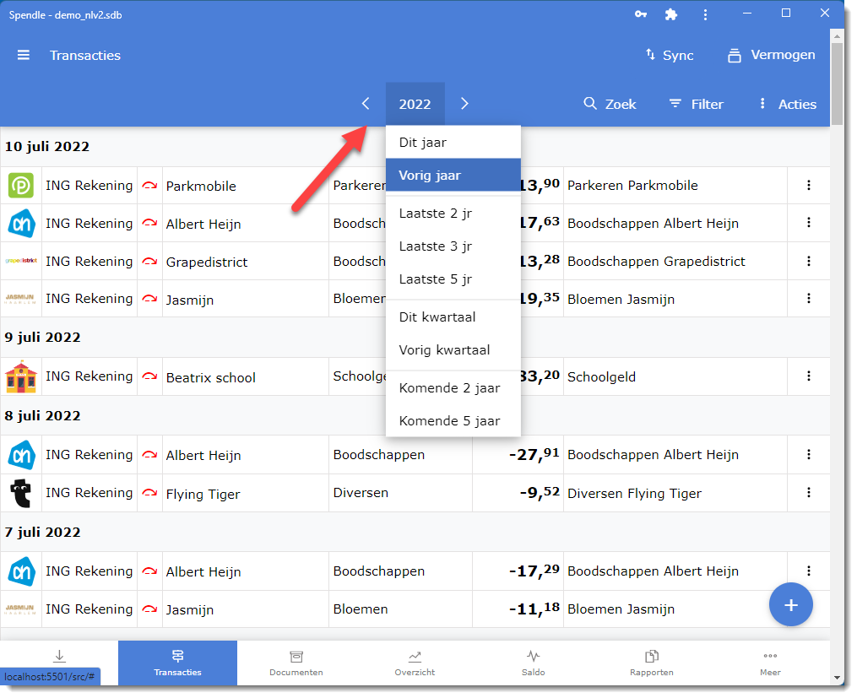Open row menu for Diversen Flying Tiger
The height and width of the screenshot is (698, 857).
808,493
